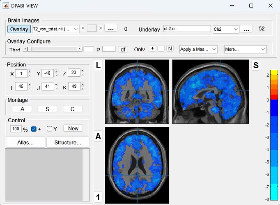
Task: Open sagittal montage with S button
Action: pos(47,109)
